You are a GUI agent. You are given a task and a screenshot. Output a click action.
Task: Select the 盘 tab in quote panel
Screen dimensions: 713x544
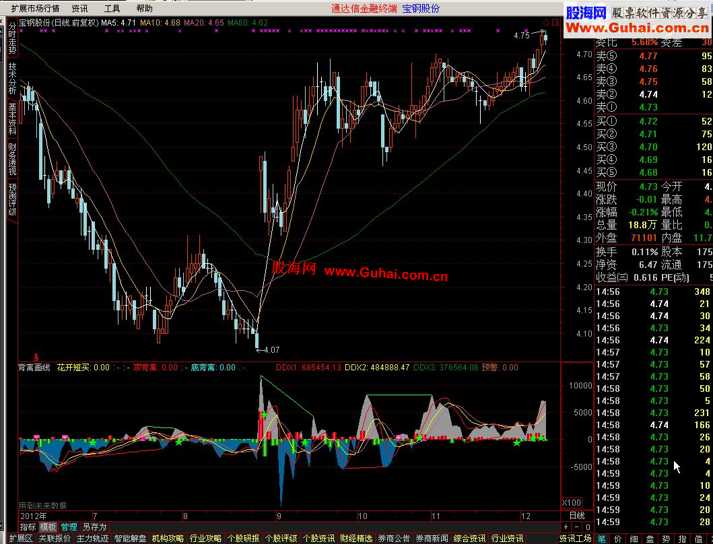[x=650, y=539]
